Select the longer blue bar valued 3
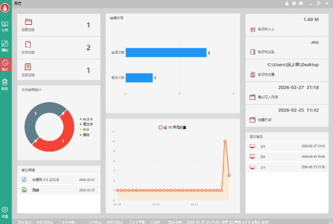The image size is (333, 224). pyautogui.click(x=166, y=52)
